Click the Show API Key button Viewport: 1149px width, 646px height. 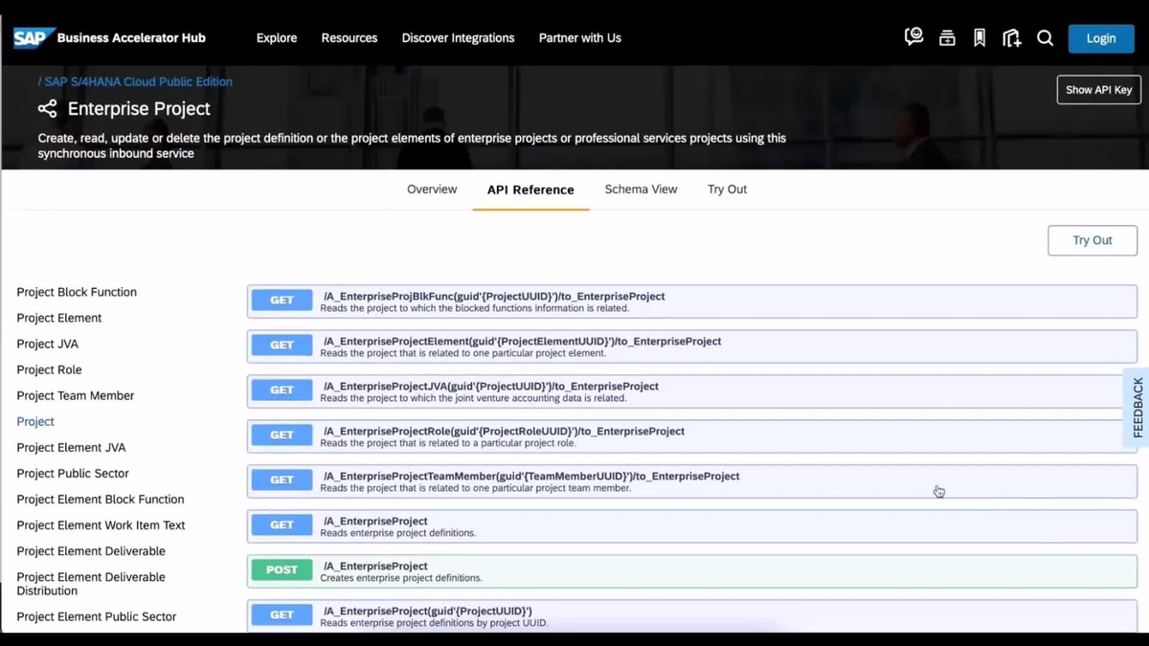[x=1098, y=89]
